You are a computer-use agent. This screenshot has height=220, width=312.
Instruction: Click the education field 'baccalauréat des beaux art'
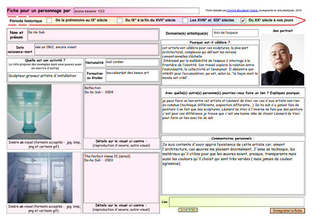pos(132,75)
